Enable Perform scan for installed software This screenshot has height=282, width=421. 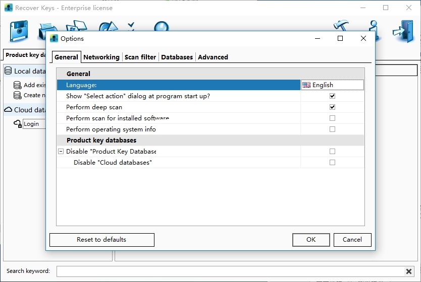coord(332,118)
